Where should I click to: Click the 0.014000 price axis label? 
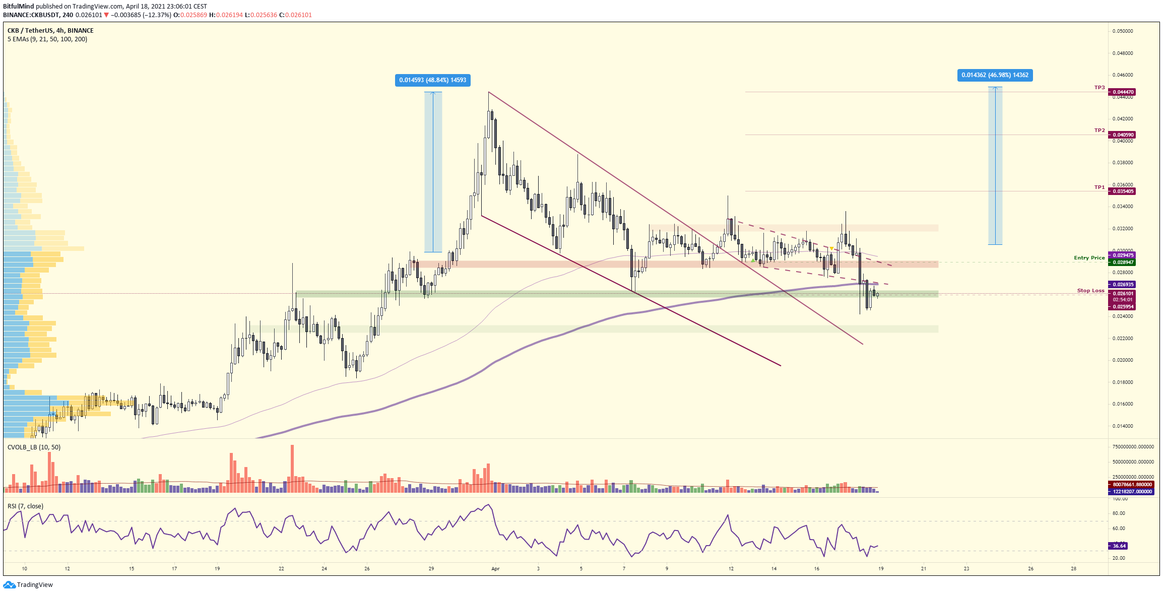[1123, 426]
